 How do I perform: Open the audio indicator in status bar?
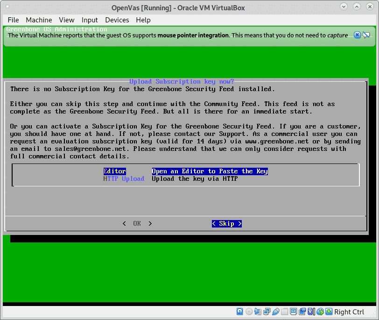coord(258,312)
